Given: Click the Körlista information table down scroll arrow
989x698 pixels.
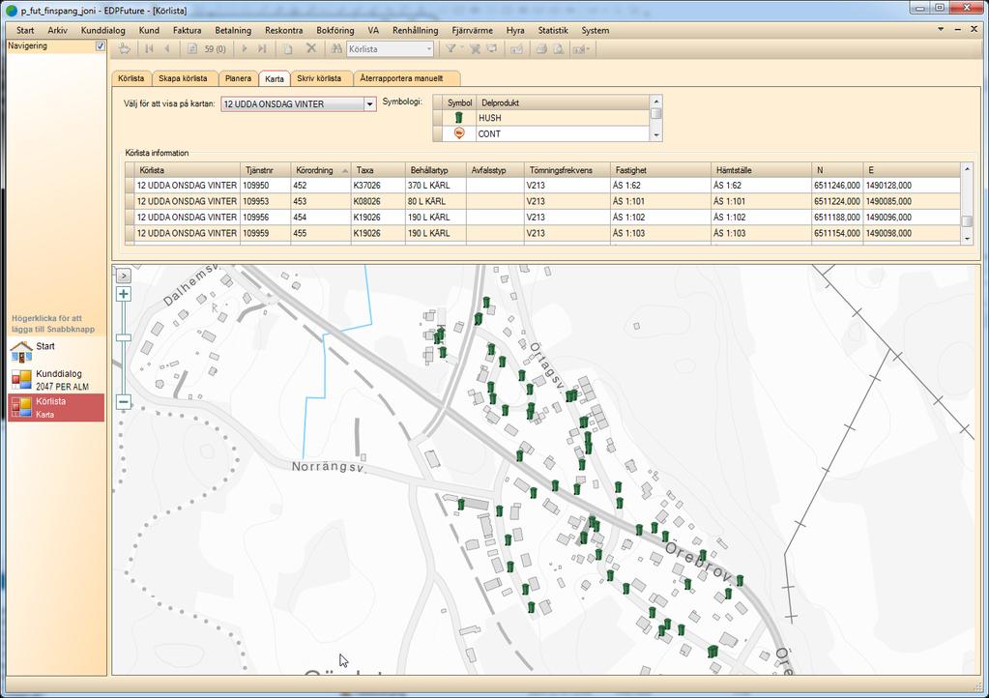Looking at the screenshot, I should click(967, 239).
